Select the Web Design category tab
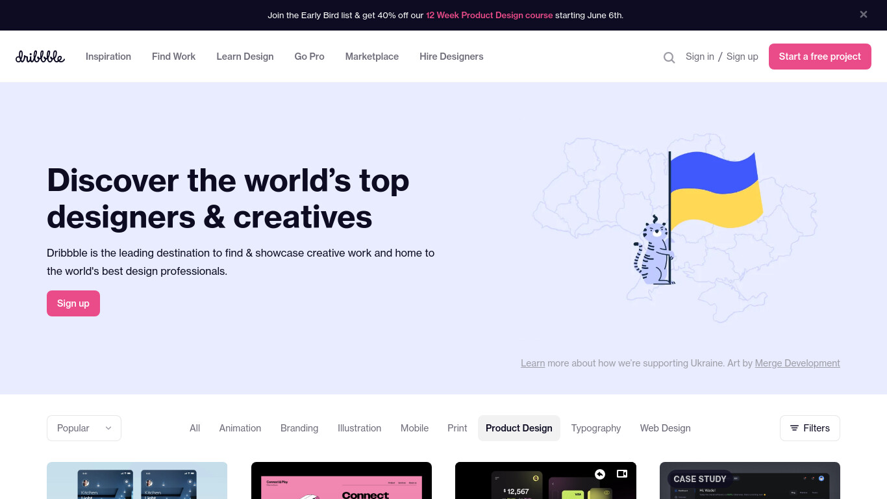 click(665, 428)
